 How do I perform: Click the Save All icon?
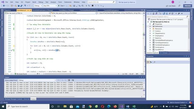(x=22, y=6)
